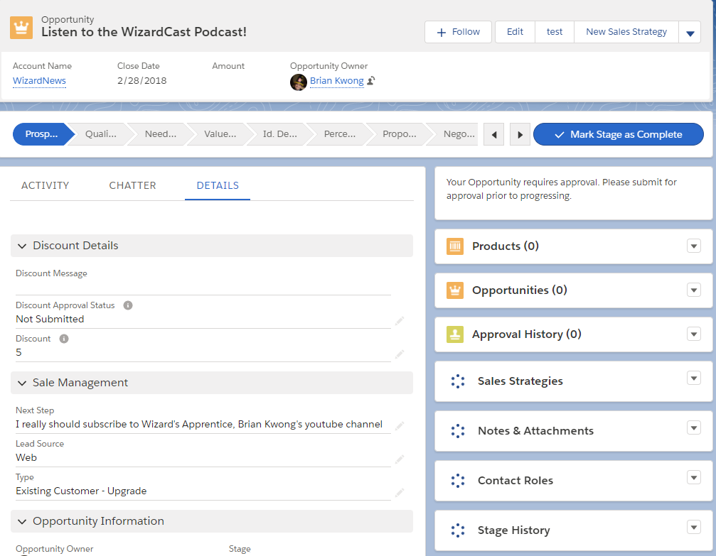716x556 pixels.
Task: Select the Negotiation stage on the sales path
Action: (459, 134)
